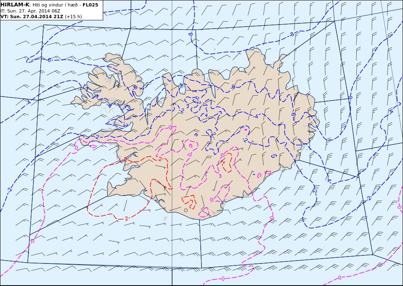Click the blue '-2' label at the lower left edge
The image size is (403, 286).
click(x=10, y=190)
